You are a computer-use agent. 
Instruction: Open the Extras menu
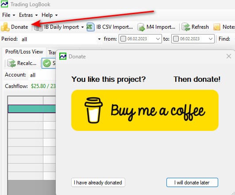(x=28, y=15)
